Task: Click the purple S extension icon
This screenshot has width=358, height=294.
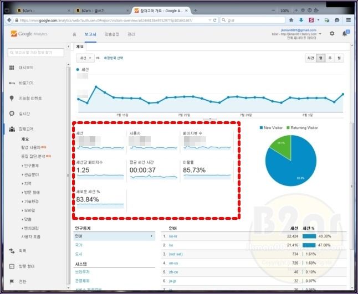Action: coord(311,20)
